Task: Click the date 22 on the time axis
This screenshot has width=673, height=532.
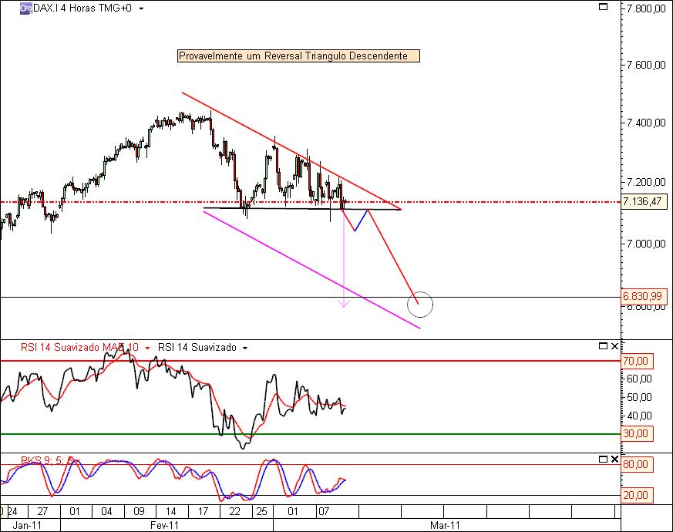Action: 235,511
